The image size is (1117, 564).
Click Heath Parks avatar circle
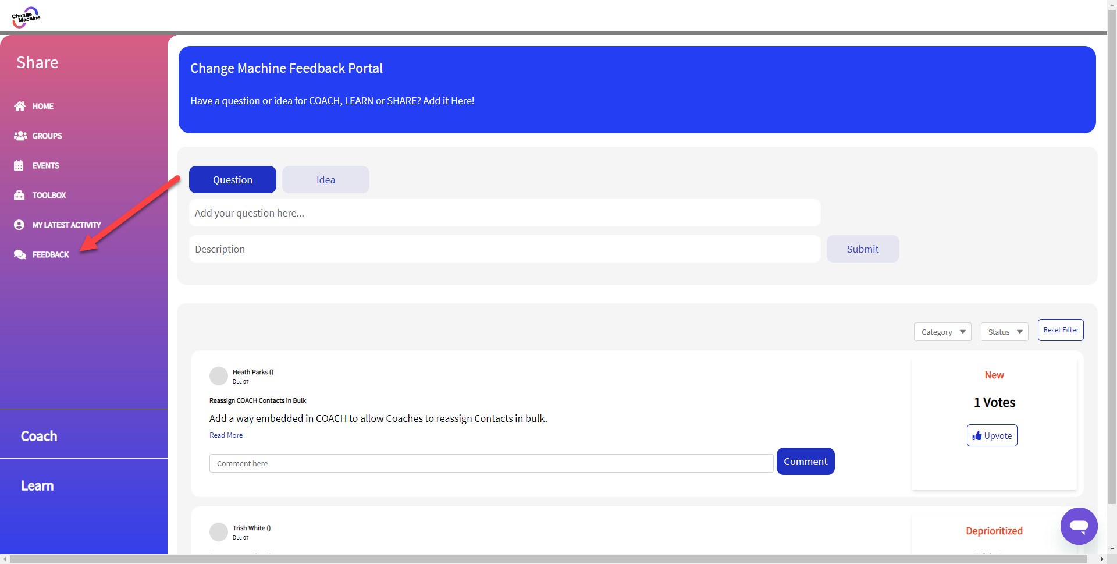(x=219, y=376)
